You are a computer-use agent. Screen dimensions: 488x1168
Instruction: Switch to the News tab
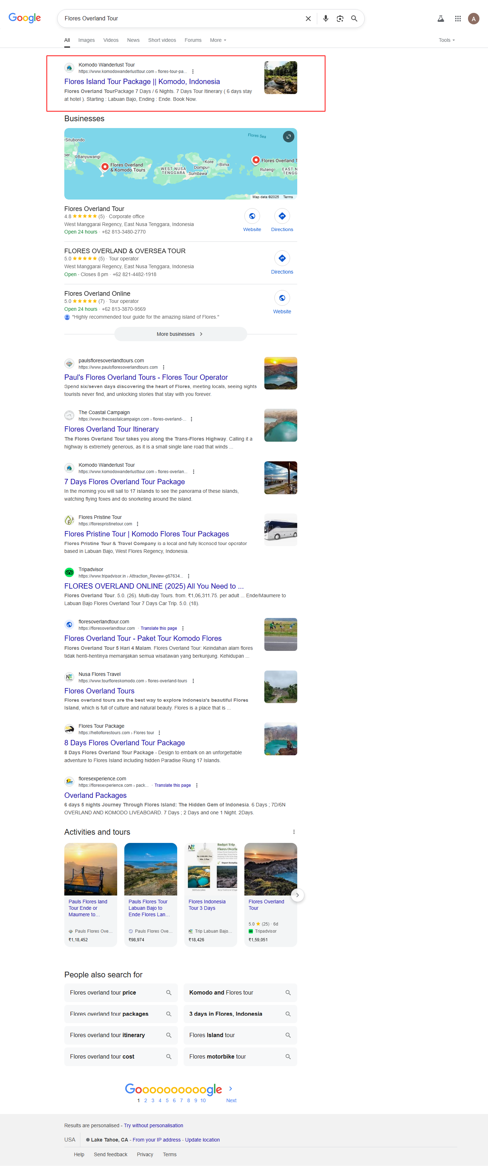pyautogui.click(x=133, y=40)
